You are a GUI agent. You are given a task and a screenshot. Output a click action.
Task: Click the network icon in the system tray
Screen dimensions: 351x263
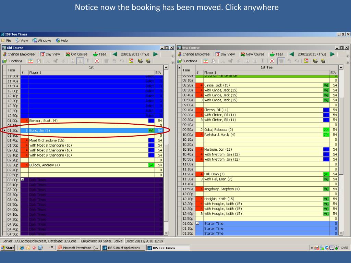coord(336,248)
